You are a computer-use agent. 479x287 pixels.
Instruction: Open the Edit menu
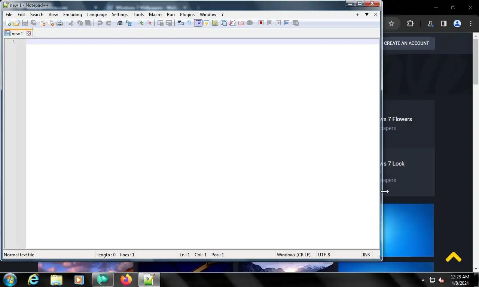21,15
